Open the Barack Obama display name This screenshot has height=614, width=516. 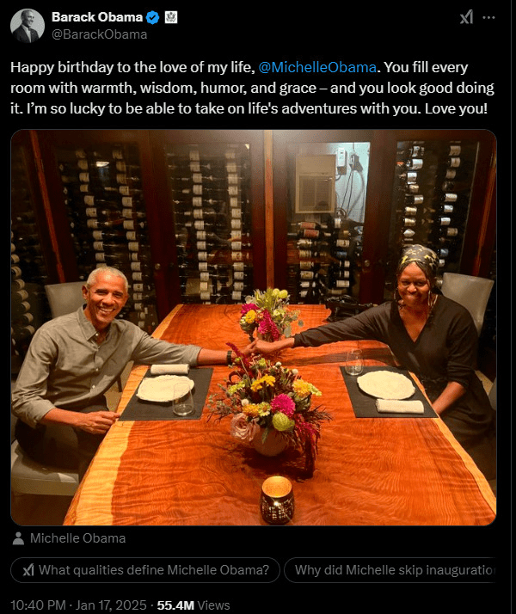[x=97, y=17]
